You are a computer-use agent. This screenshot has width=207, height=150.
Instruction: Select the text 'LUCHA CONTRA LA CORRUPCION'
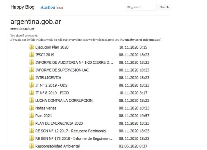[64, 100]
